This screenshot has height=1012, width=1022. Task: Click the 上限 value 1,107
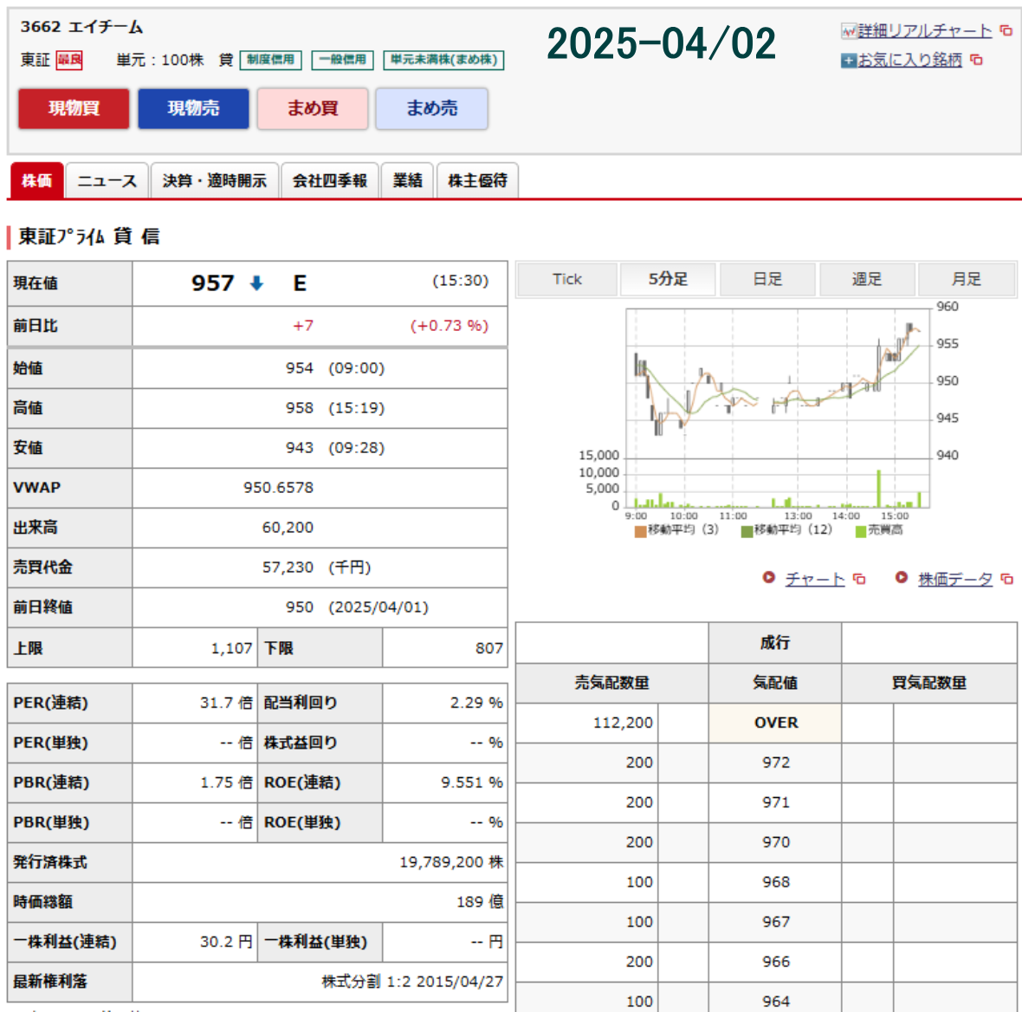pos(231,648)
